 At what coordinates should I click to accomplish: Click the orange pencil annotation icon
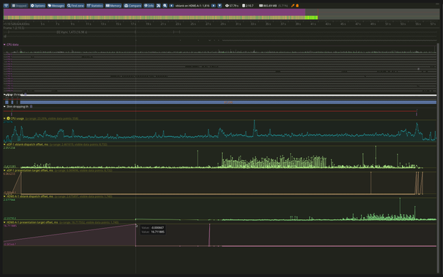(292, 6)
